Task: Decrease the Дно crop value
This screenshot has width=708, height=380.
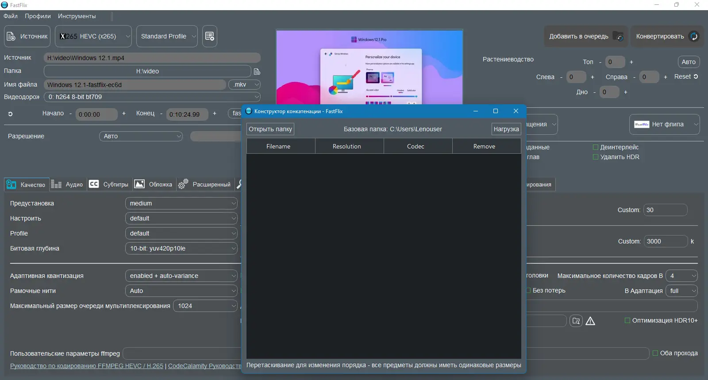Action: point(594,92)
